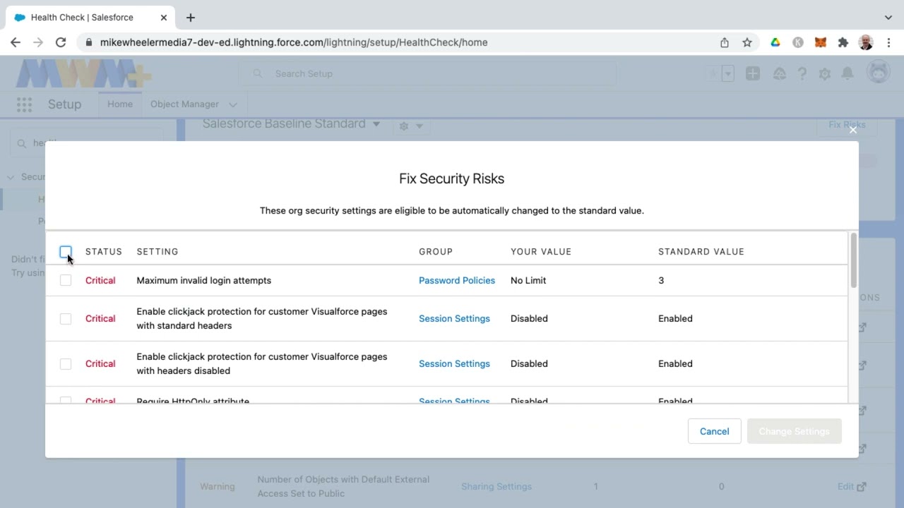
Task: Click the grey K extension icon
Action: 798,42
